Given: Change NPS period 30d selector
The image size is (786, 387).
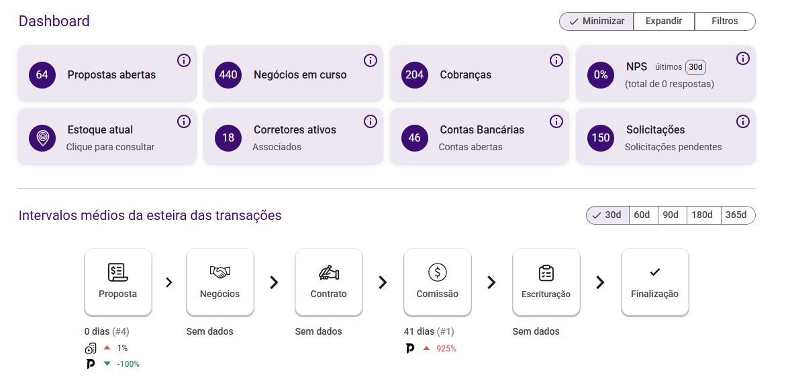Looking at the screenshot, I should pos(695,67).
